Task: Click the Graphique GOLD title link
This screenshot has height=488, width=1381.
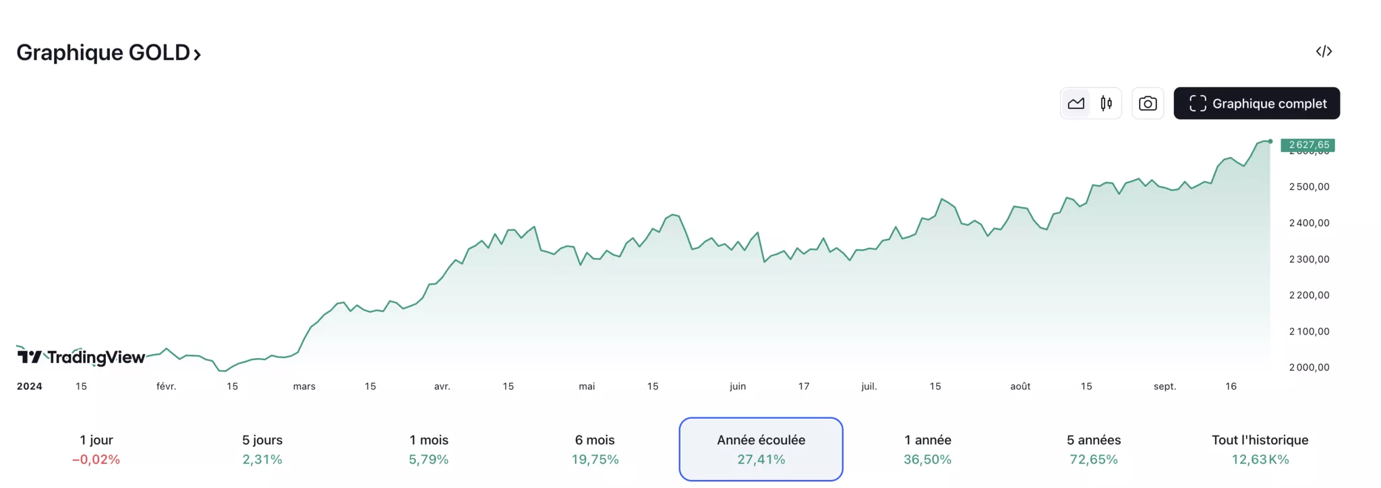Action: click(103, 53)
